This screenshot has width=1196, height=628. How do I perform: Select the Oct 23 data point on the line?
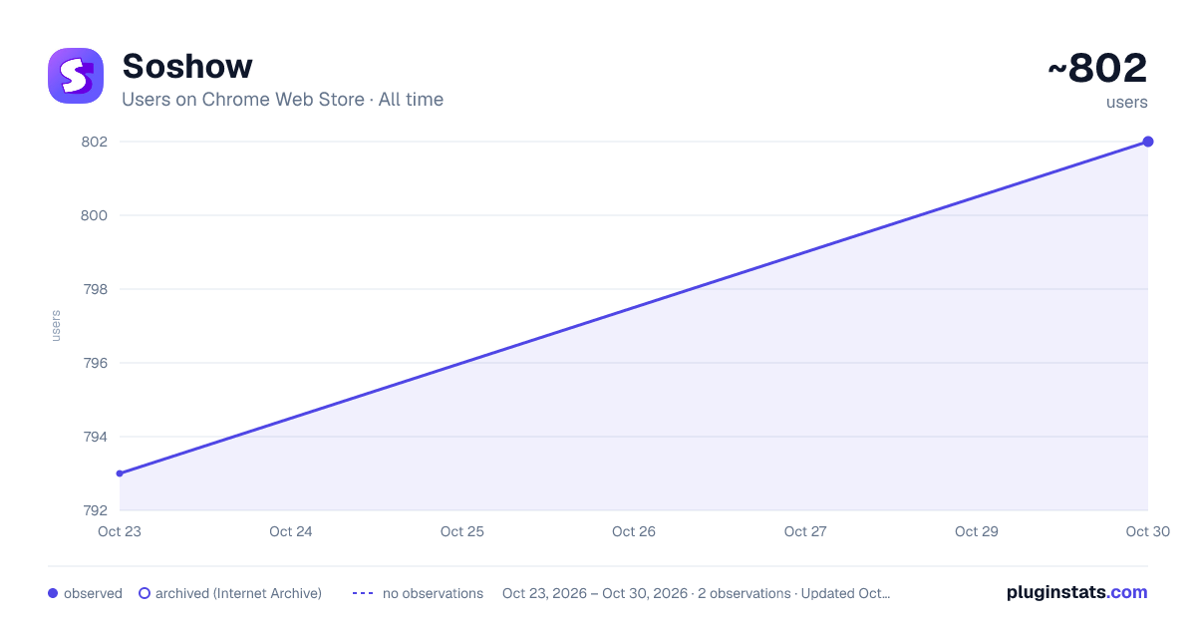point(120,473)
